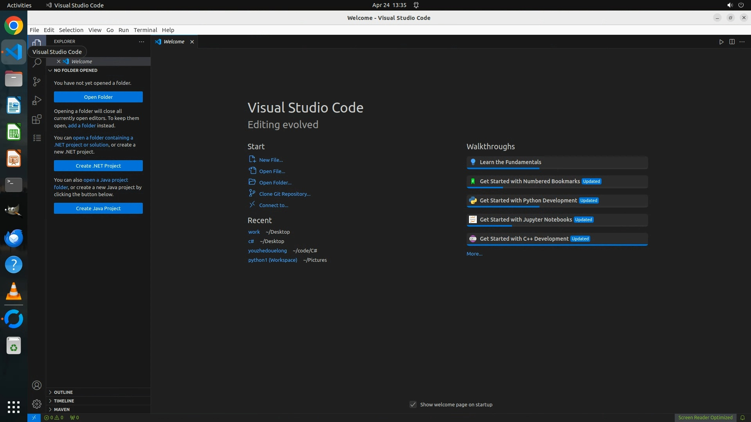Toggle Show welcome page on startup

(x=413, y=404)
